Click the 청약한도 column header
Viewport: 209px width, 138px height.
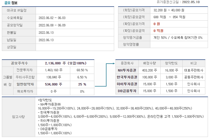(x=171, y=63)
